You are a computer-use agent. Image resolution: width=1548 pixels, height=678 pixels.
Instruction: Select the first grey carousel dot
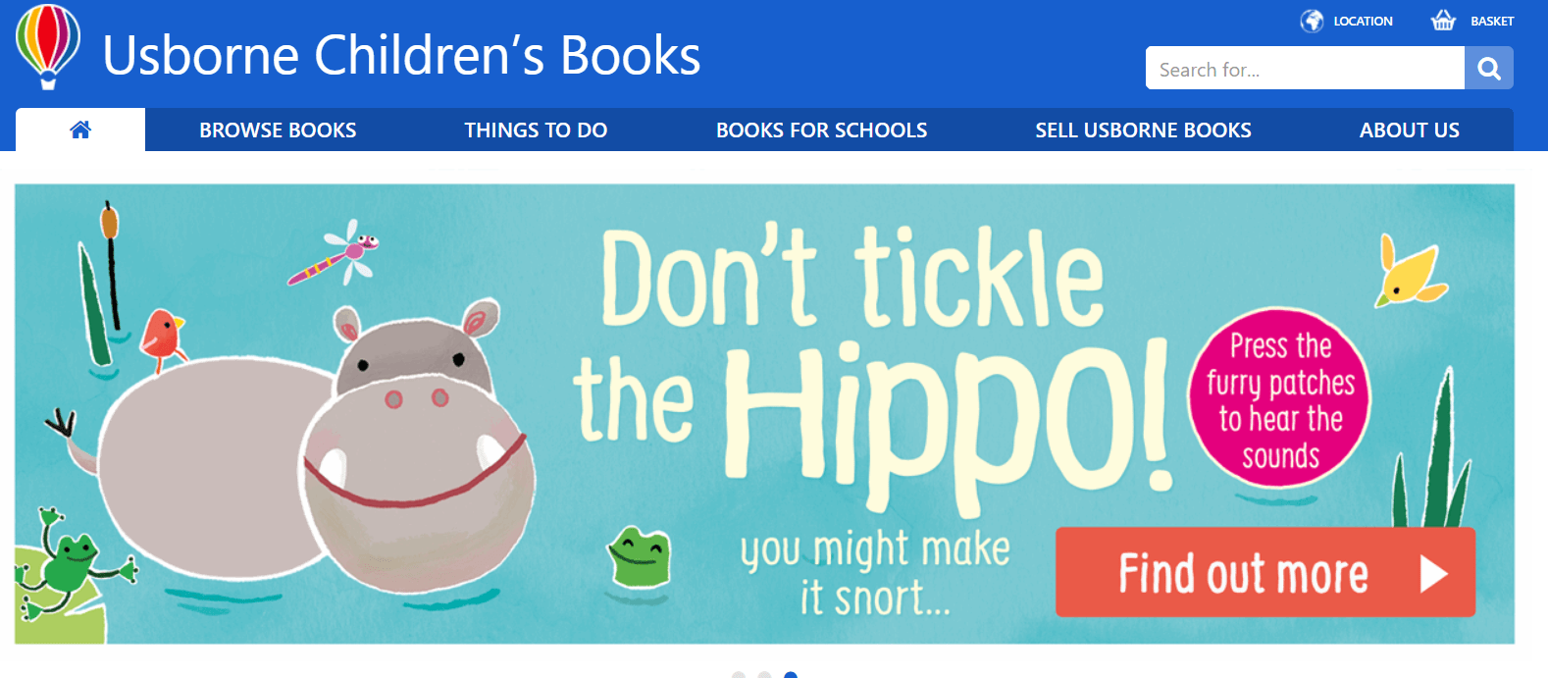pos(739,675)
